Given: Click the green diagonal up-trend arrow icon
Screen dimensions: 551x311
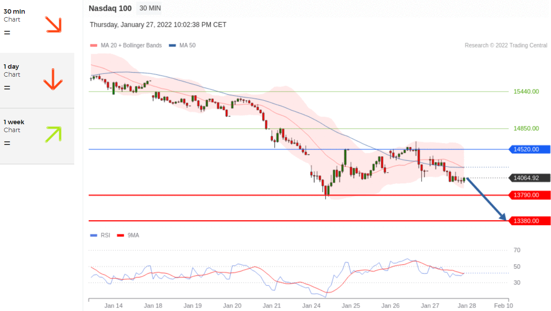Looking at the screenshot, I should [53, 134].
